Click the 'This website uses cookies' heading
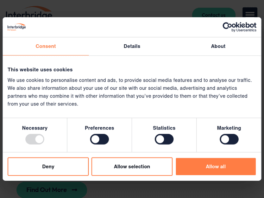The width and height of the screenshot is (264, 198). click(40, 70)
